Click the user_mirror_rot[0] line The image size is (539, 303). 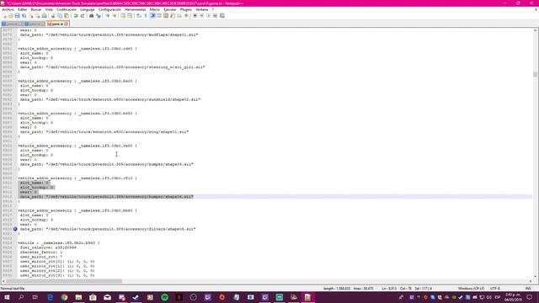[57, 262]
